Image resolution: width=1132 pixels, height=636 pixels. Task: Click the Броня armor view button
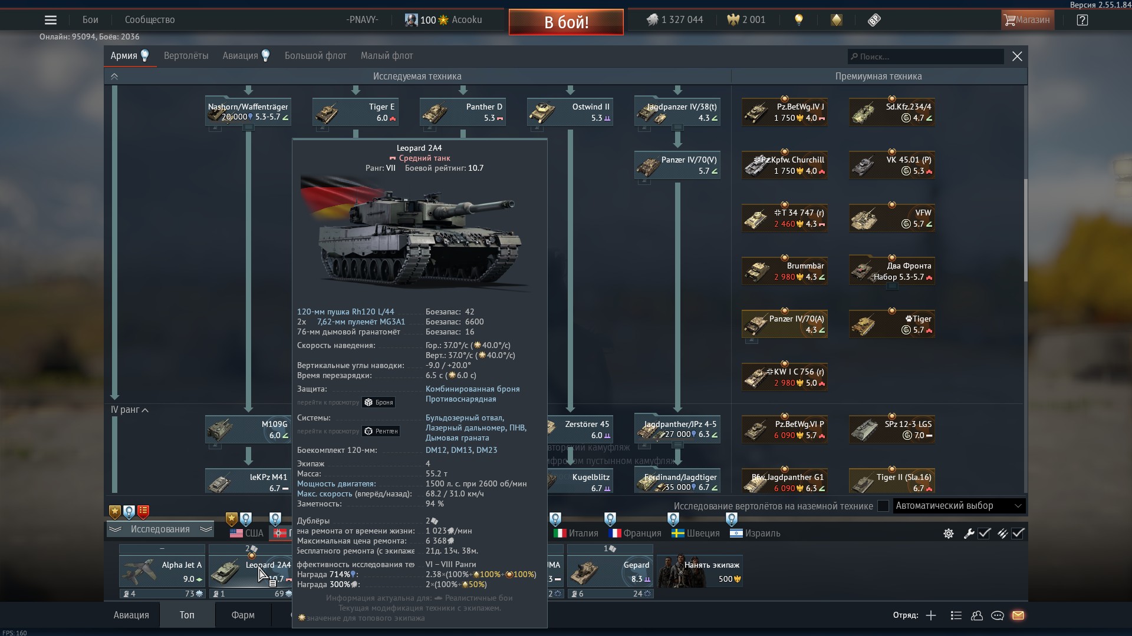[379, 402]
